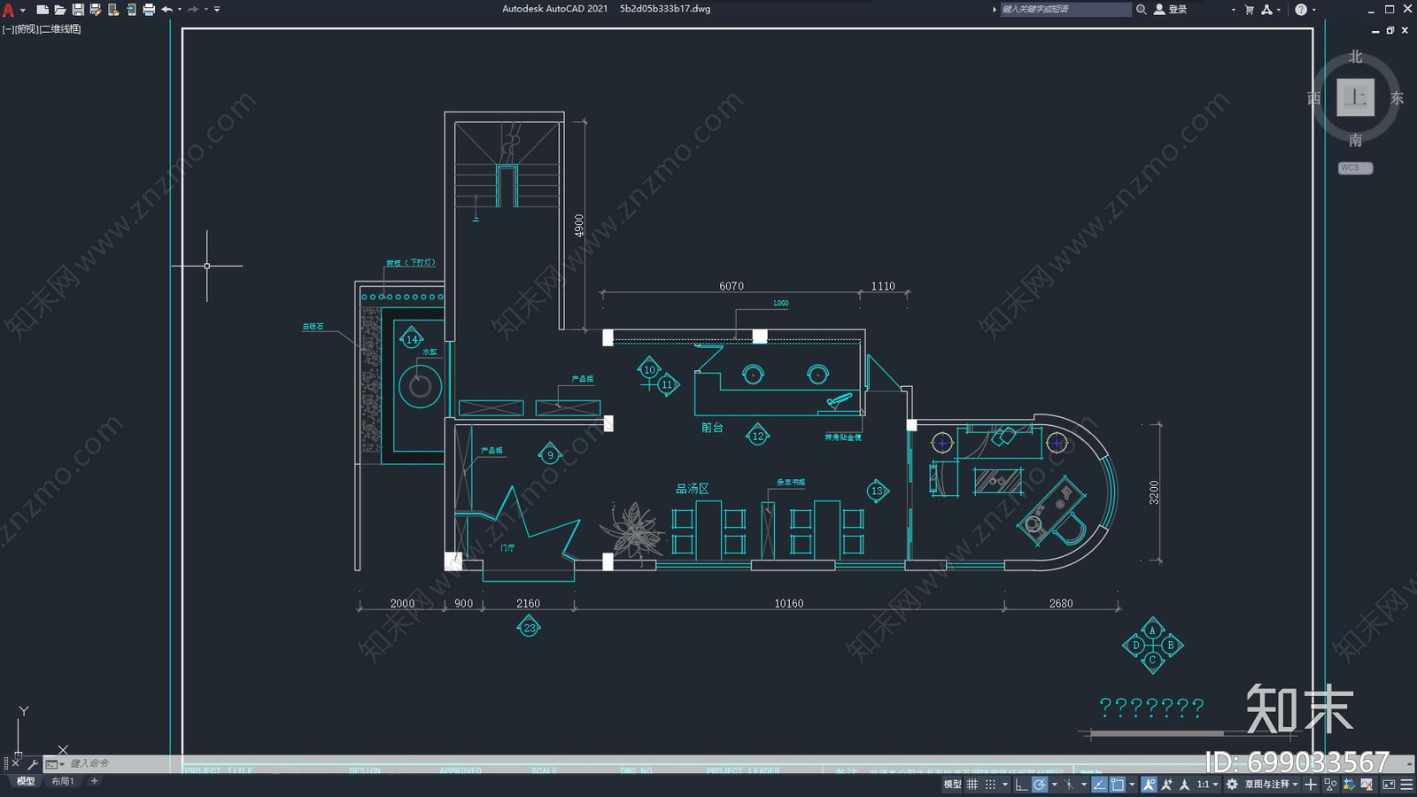The width and height of the screenshot is (1417, 797).
Task: Click the viewport controls label [-][俯视][二维线框]
Action: click(x=42, y=29)
